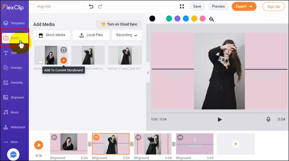Open the custom color fill bucket
The width and height of the screenshot is (289, 161).
coord(211,19)
